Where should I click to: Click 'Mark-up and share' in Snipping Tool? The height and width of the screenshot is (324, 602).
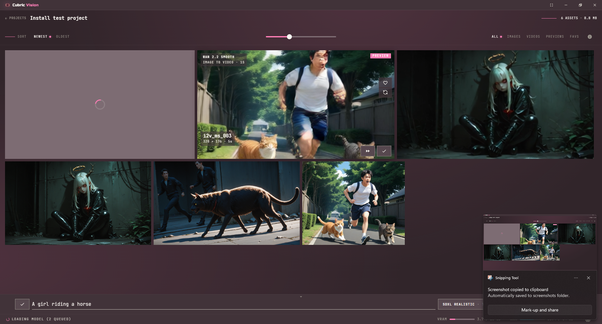coord(540,310)
